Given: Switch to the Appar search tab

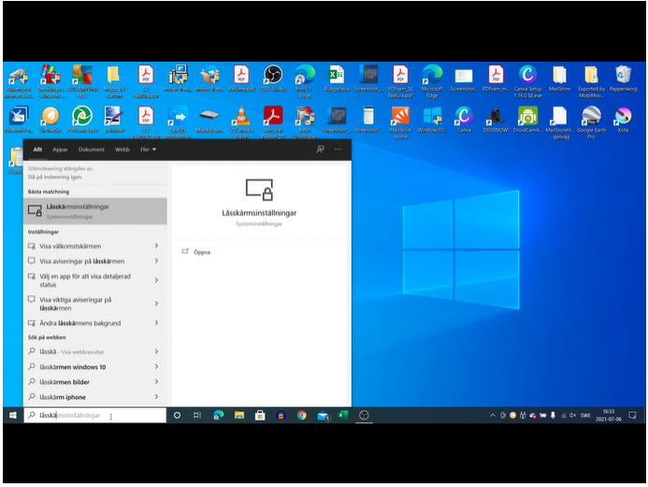Looking at the screenshot, I should [x=61, y=149].
